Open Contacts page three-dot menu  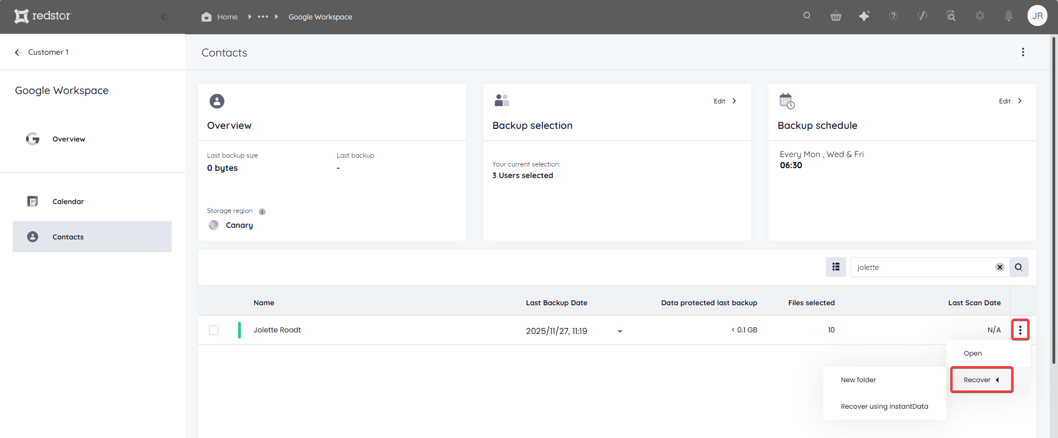(1023, 52)
